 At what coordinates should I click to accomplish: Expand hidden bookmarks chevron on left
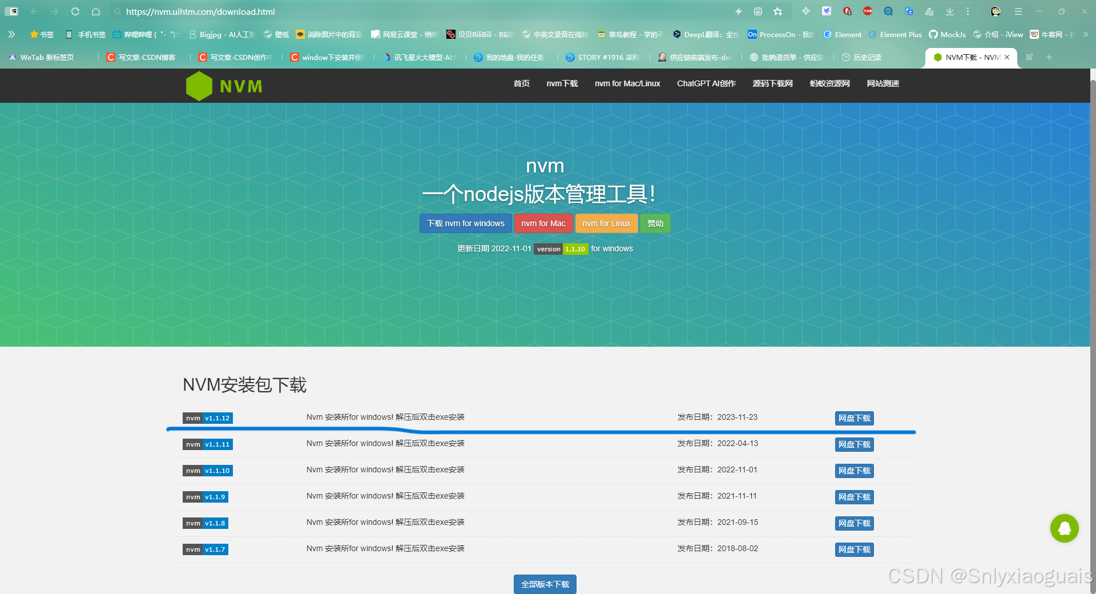tap(11, 34)
